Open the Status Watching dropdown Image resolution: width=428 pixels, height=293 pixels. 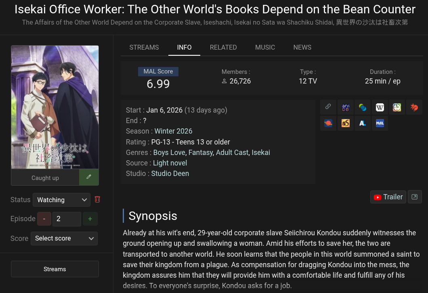pyautogui.click(x=61, y=200)
